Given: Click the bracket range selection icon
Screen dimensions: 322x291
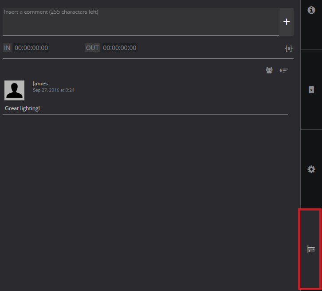Looking at the screenshot, I should [x=289, y=49].
